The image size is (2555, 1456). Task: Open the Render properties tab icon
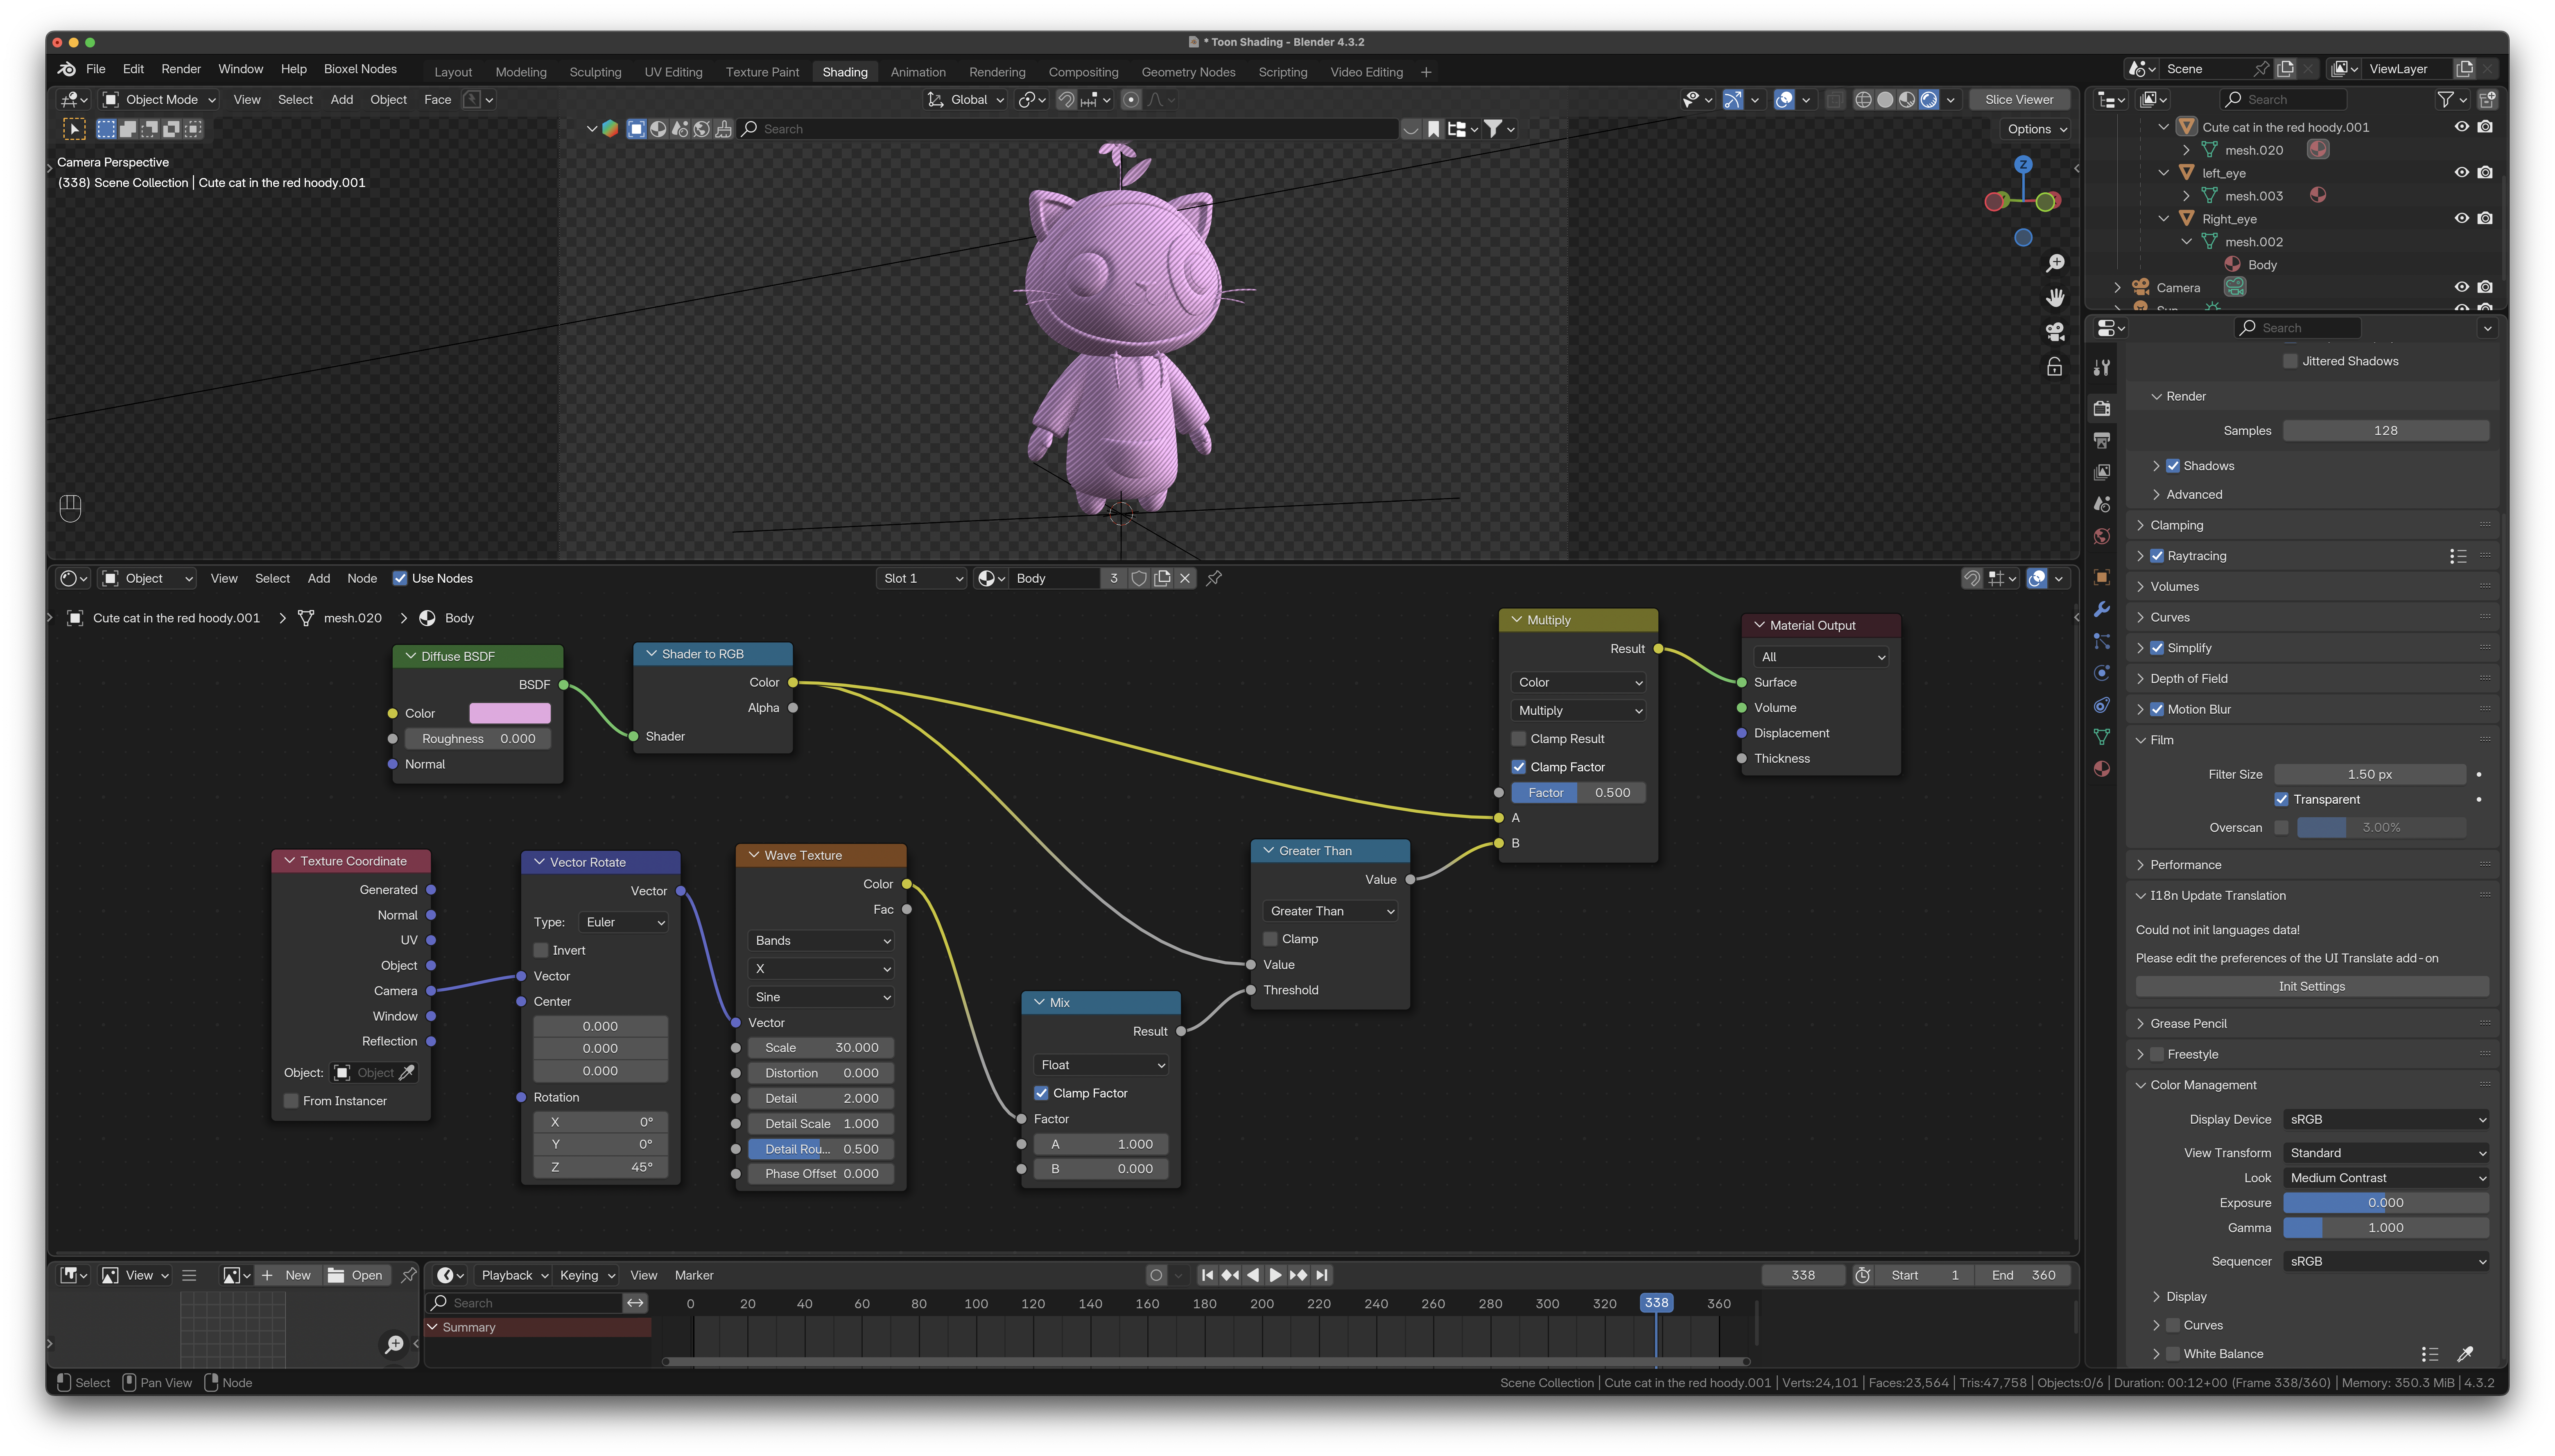click(2102, 408)
